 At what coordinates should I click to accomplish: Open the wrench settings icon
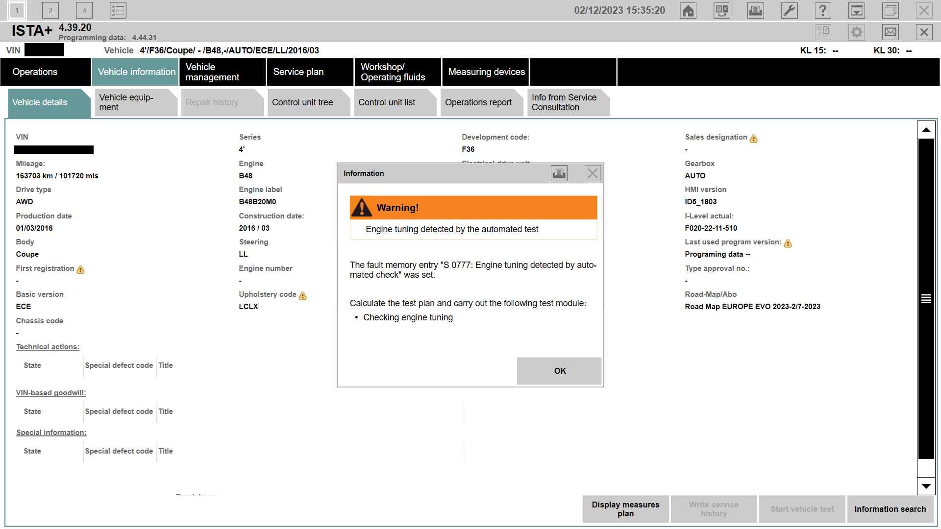[790, 10]
